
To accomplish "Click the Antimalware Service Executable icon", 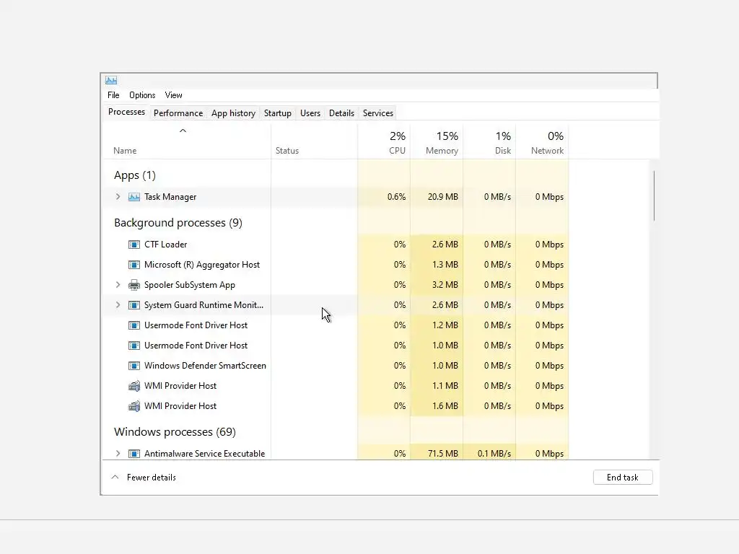I will pos(134,454).
